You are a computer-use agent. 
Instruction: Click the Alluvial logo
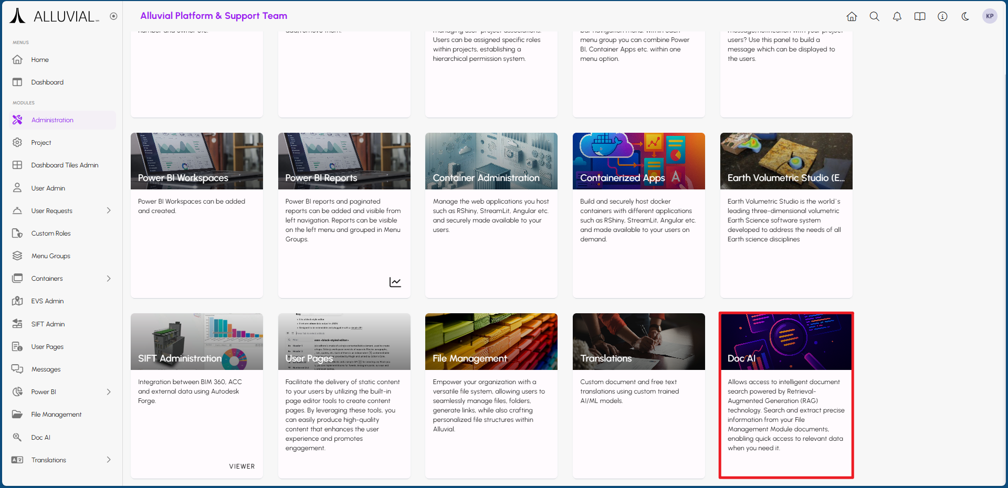click(54, 16)
